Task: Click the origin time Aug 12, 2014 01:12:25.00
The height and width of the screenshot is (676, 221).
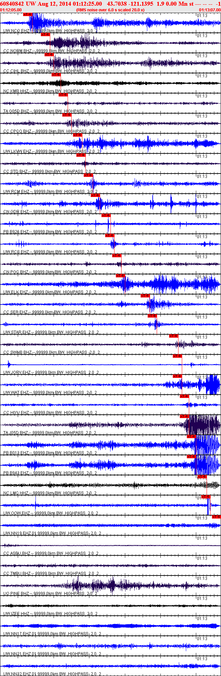Action: (69, 3)
